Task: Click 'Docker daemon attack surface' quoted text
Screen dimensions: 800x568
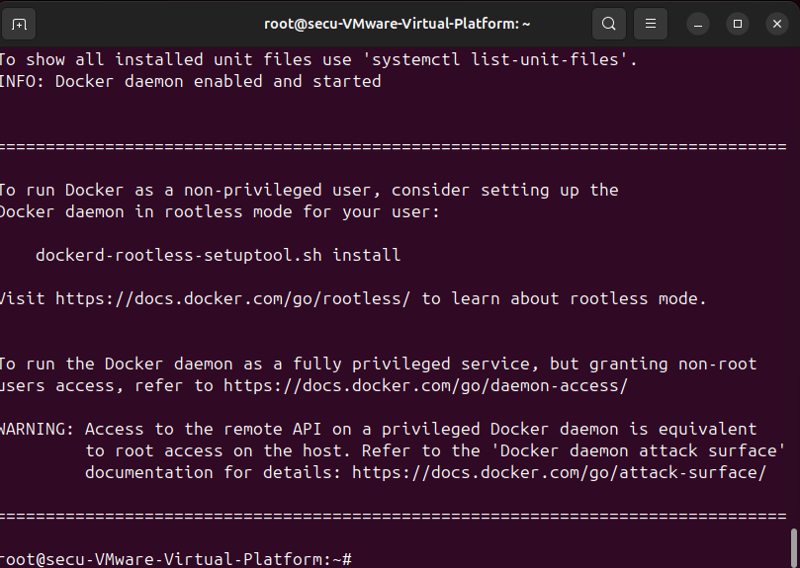Action: 642,451
